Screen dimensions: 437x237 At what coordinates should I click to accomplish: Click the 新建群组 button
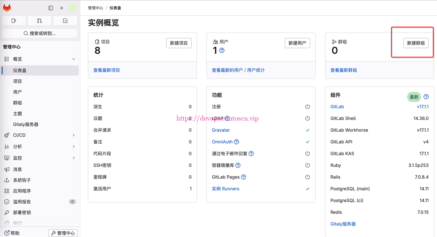pos(416,43)
